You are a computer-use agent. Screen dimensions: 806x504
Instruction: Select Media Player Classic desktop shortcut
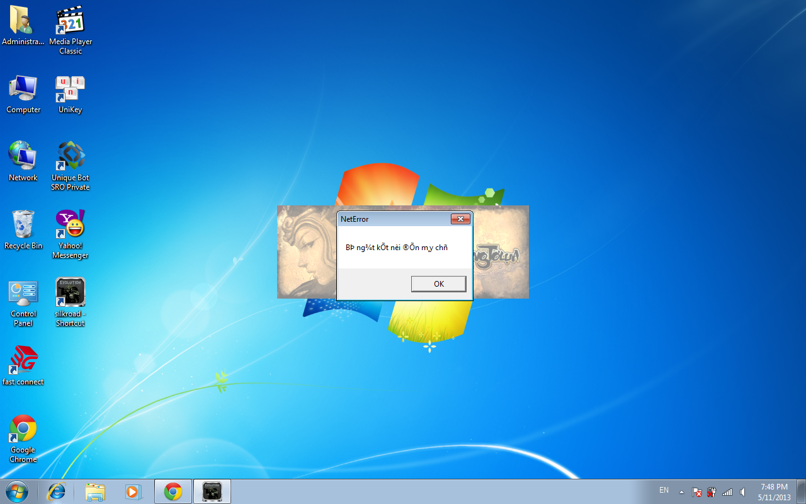point(71,30)
